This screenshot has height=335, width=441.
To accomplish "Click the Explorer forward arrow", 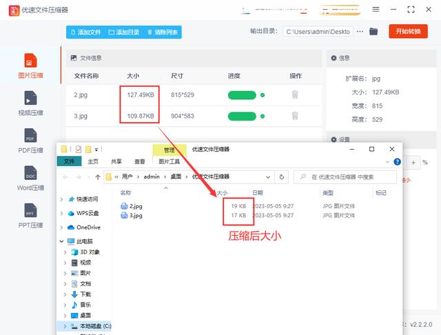I will pyautogui.click(x=79, y=177).
